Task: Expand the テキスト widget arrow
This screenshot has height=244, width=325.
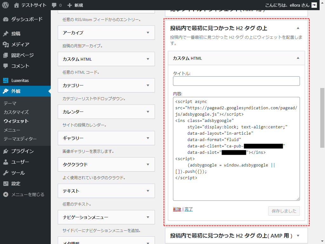Action: [148, 191]
